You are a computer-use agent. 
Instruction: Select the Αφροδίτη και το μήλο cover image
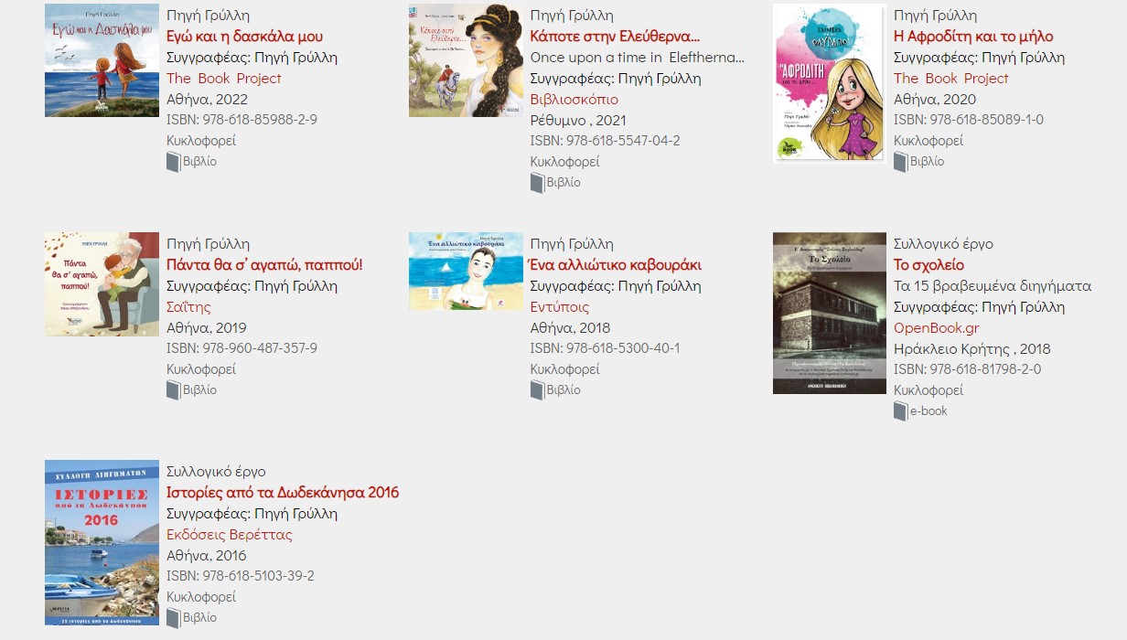829,82
